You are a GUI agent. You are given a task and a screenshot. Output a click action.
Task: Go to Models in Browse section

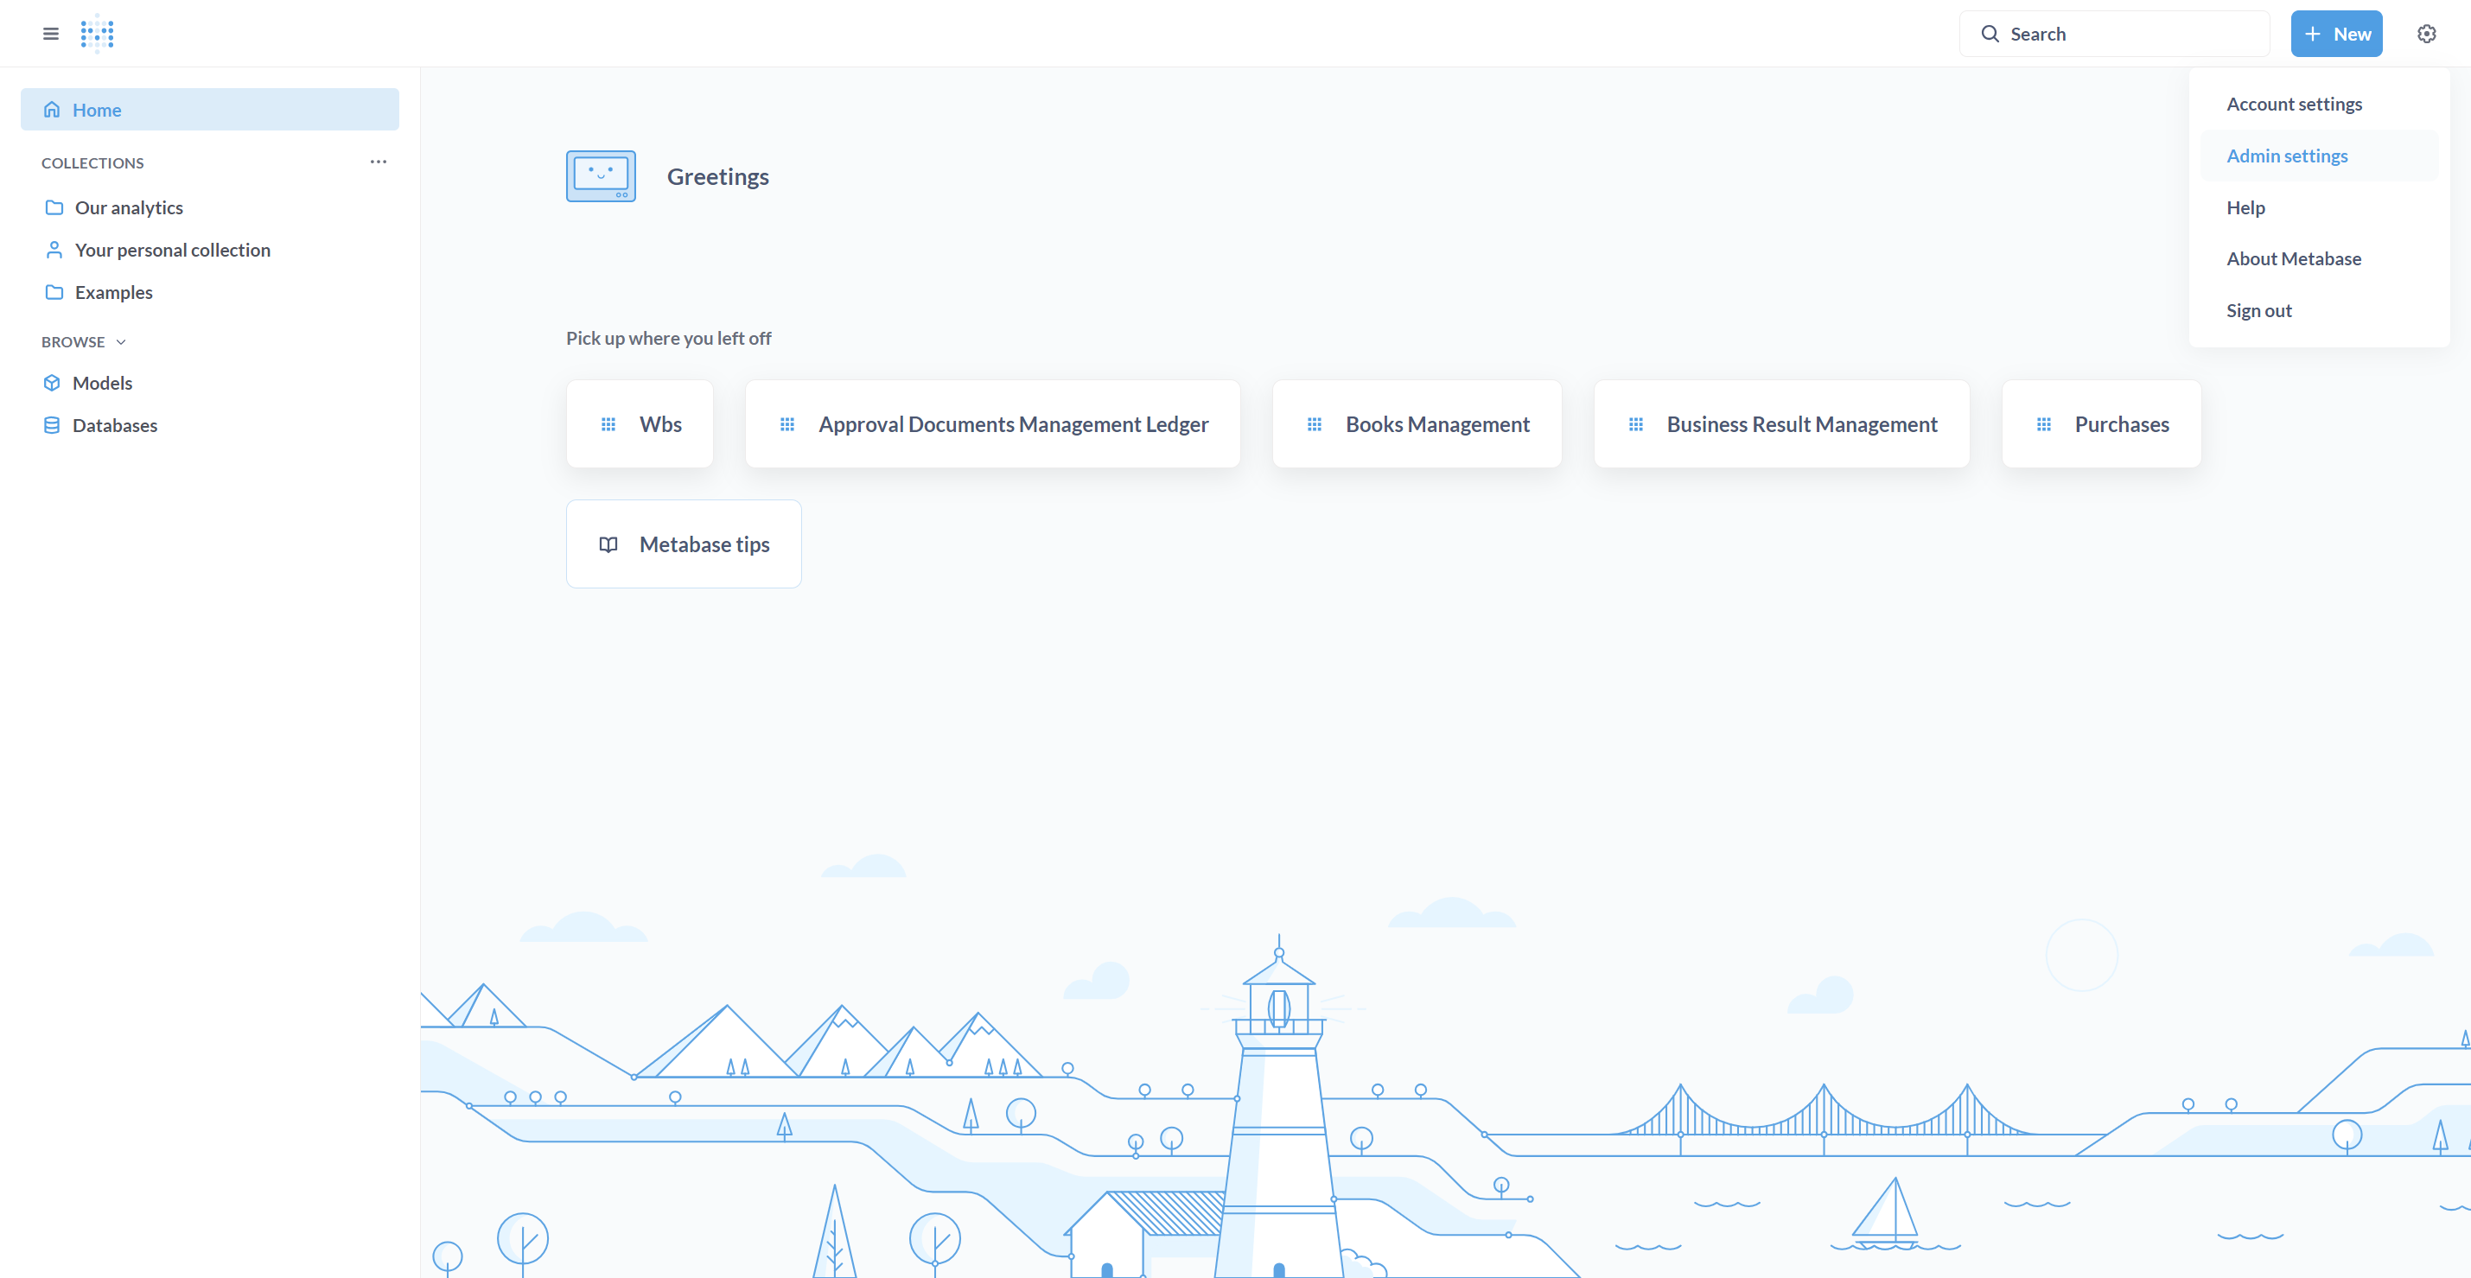pos(209,383)
